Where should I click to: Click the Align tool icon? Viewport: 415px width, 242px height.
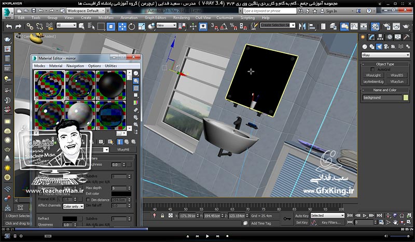coord(312,26)
